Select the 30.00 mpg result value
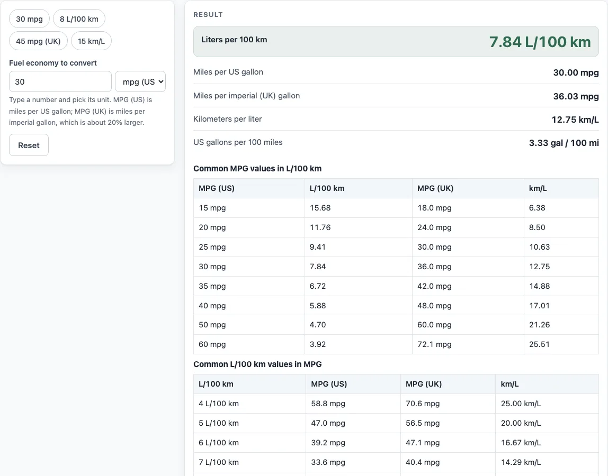The image size is (608, 476). click(x=576, y=72)
